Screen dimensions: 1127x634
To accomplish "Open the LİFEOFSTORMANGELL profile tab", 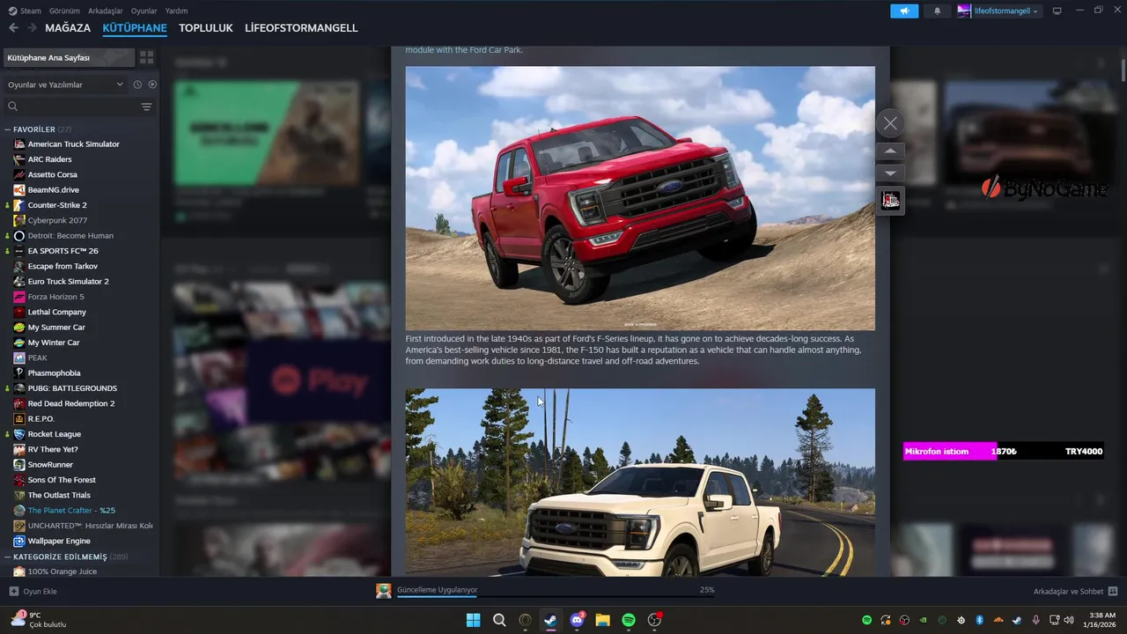I will tap(301, 28).
